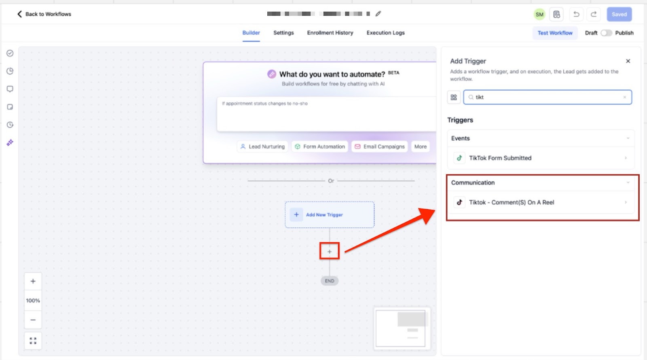Click the Test Workflow button

click(555, 33)
